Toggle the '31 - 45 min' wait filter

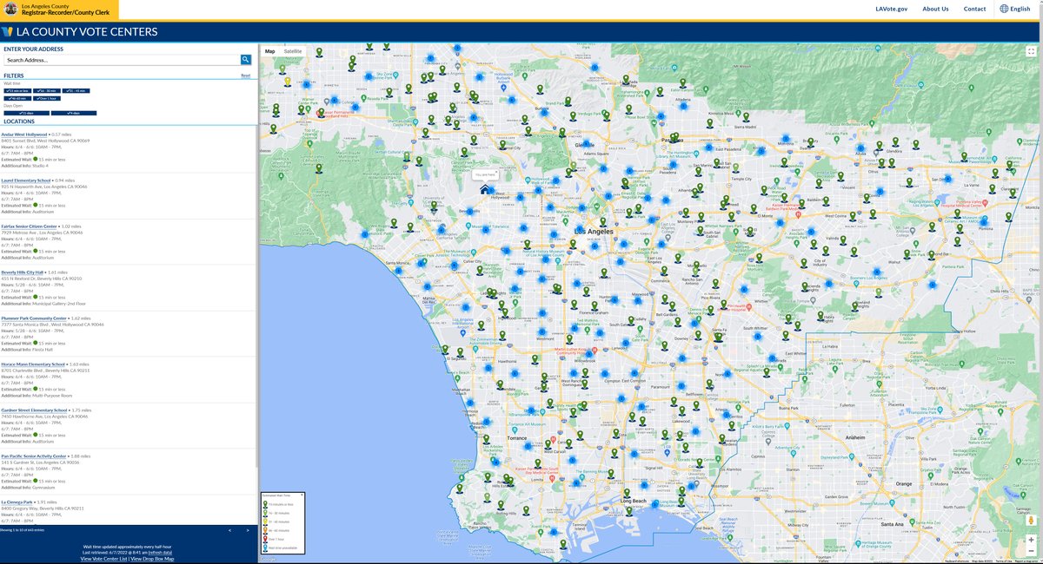click(76, 90)
